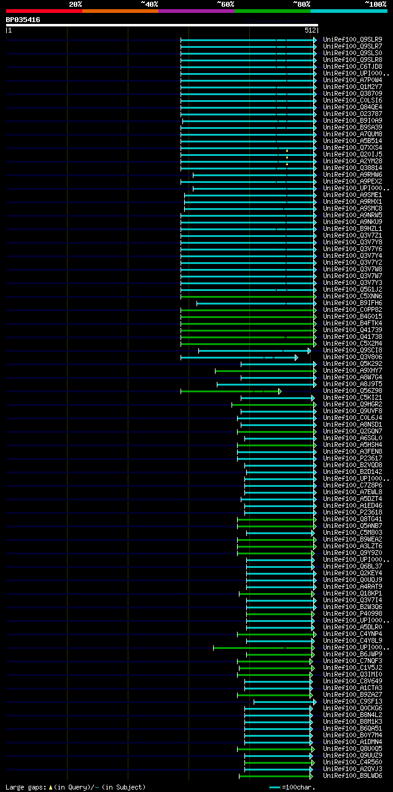Image resolution: width=393 pixels, height=792 pixels.
Task: Click UniRef100_B8N4L2 label
Action: (x=352, y=715)
